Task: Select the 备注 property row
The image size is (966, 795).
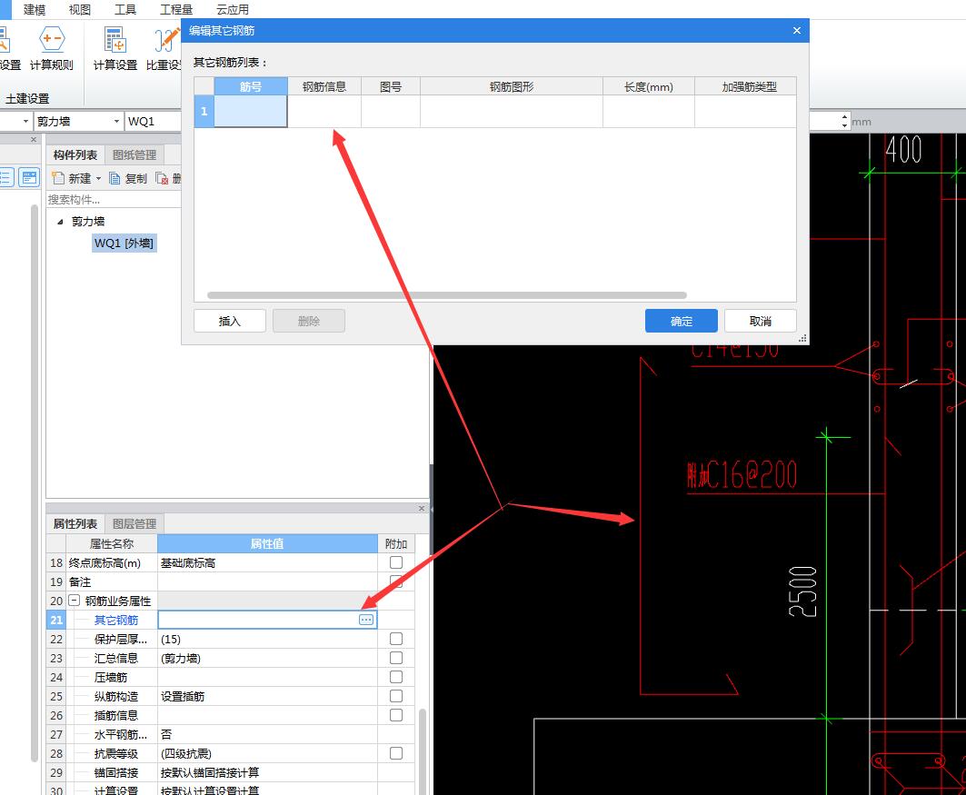Action: (231, 581)
